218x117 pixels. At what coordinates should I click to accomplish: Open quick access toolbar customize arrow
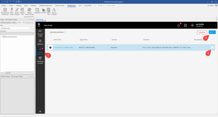pos(21,2)
